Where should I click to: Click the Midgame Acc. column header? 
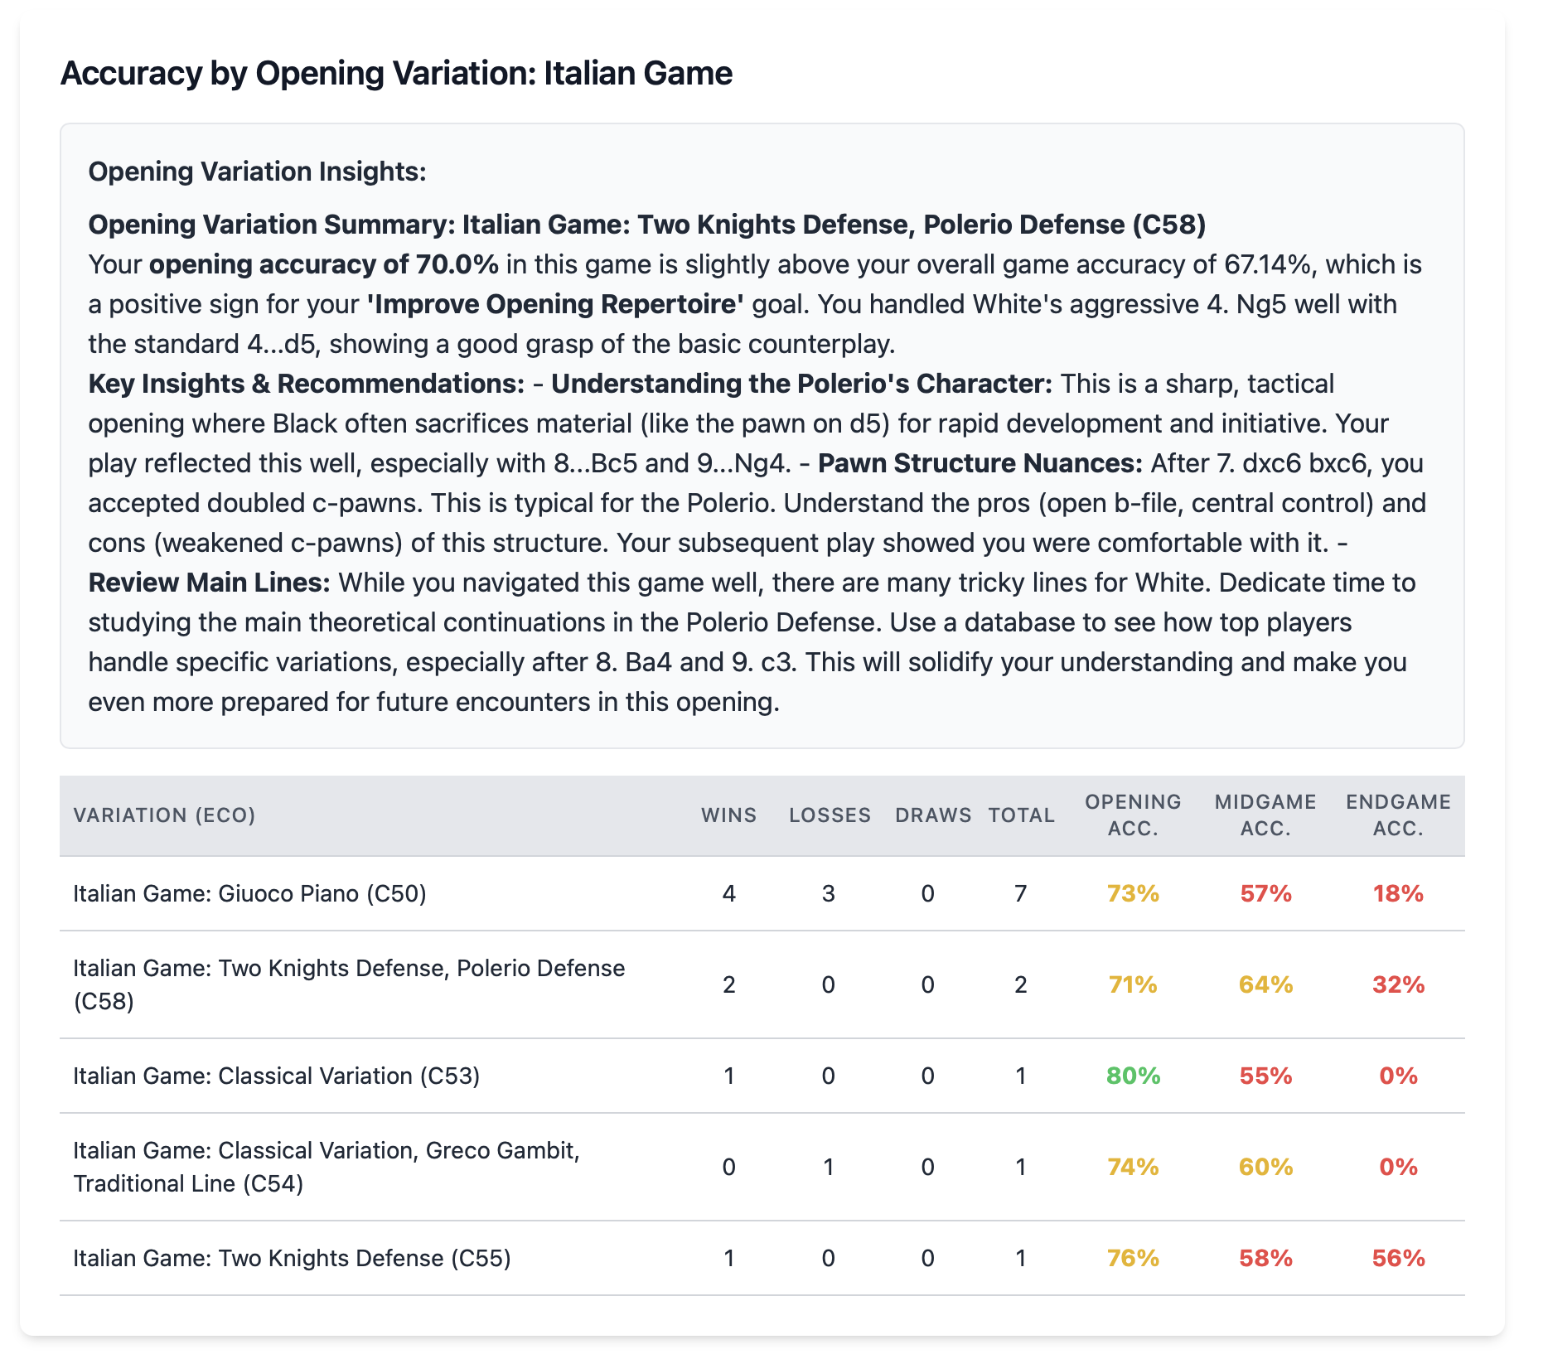click(x=1265, y=815)
